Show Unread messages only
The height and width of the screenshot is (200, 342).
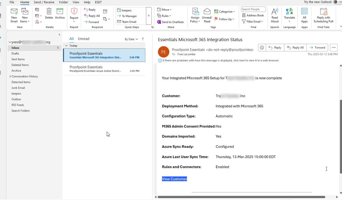84,39
